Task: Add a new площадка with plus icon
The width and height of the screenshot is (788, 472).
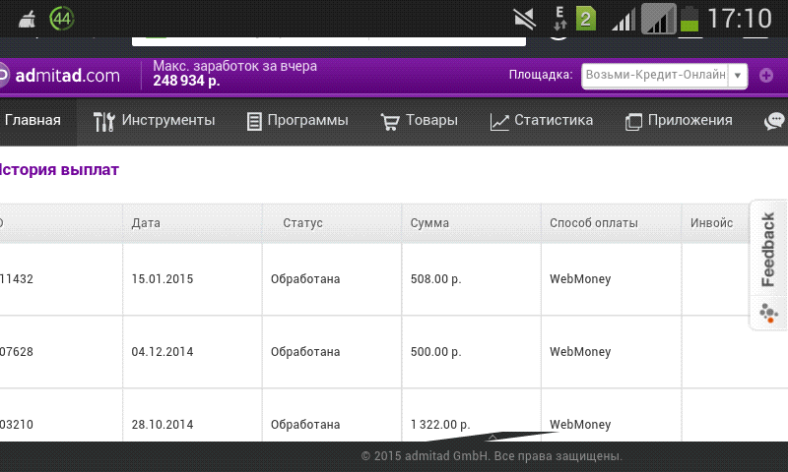Action: click(766, 76)
